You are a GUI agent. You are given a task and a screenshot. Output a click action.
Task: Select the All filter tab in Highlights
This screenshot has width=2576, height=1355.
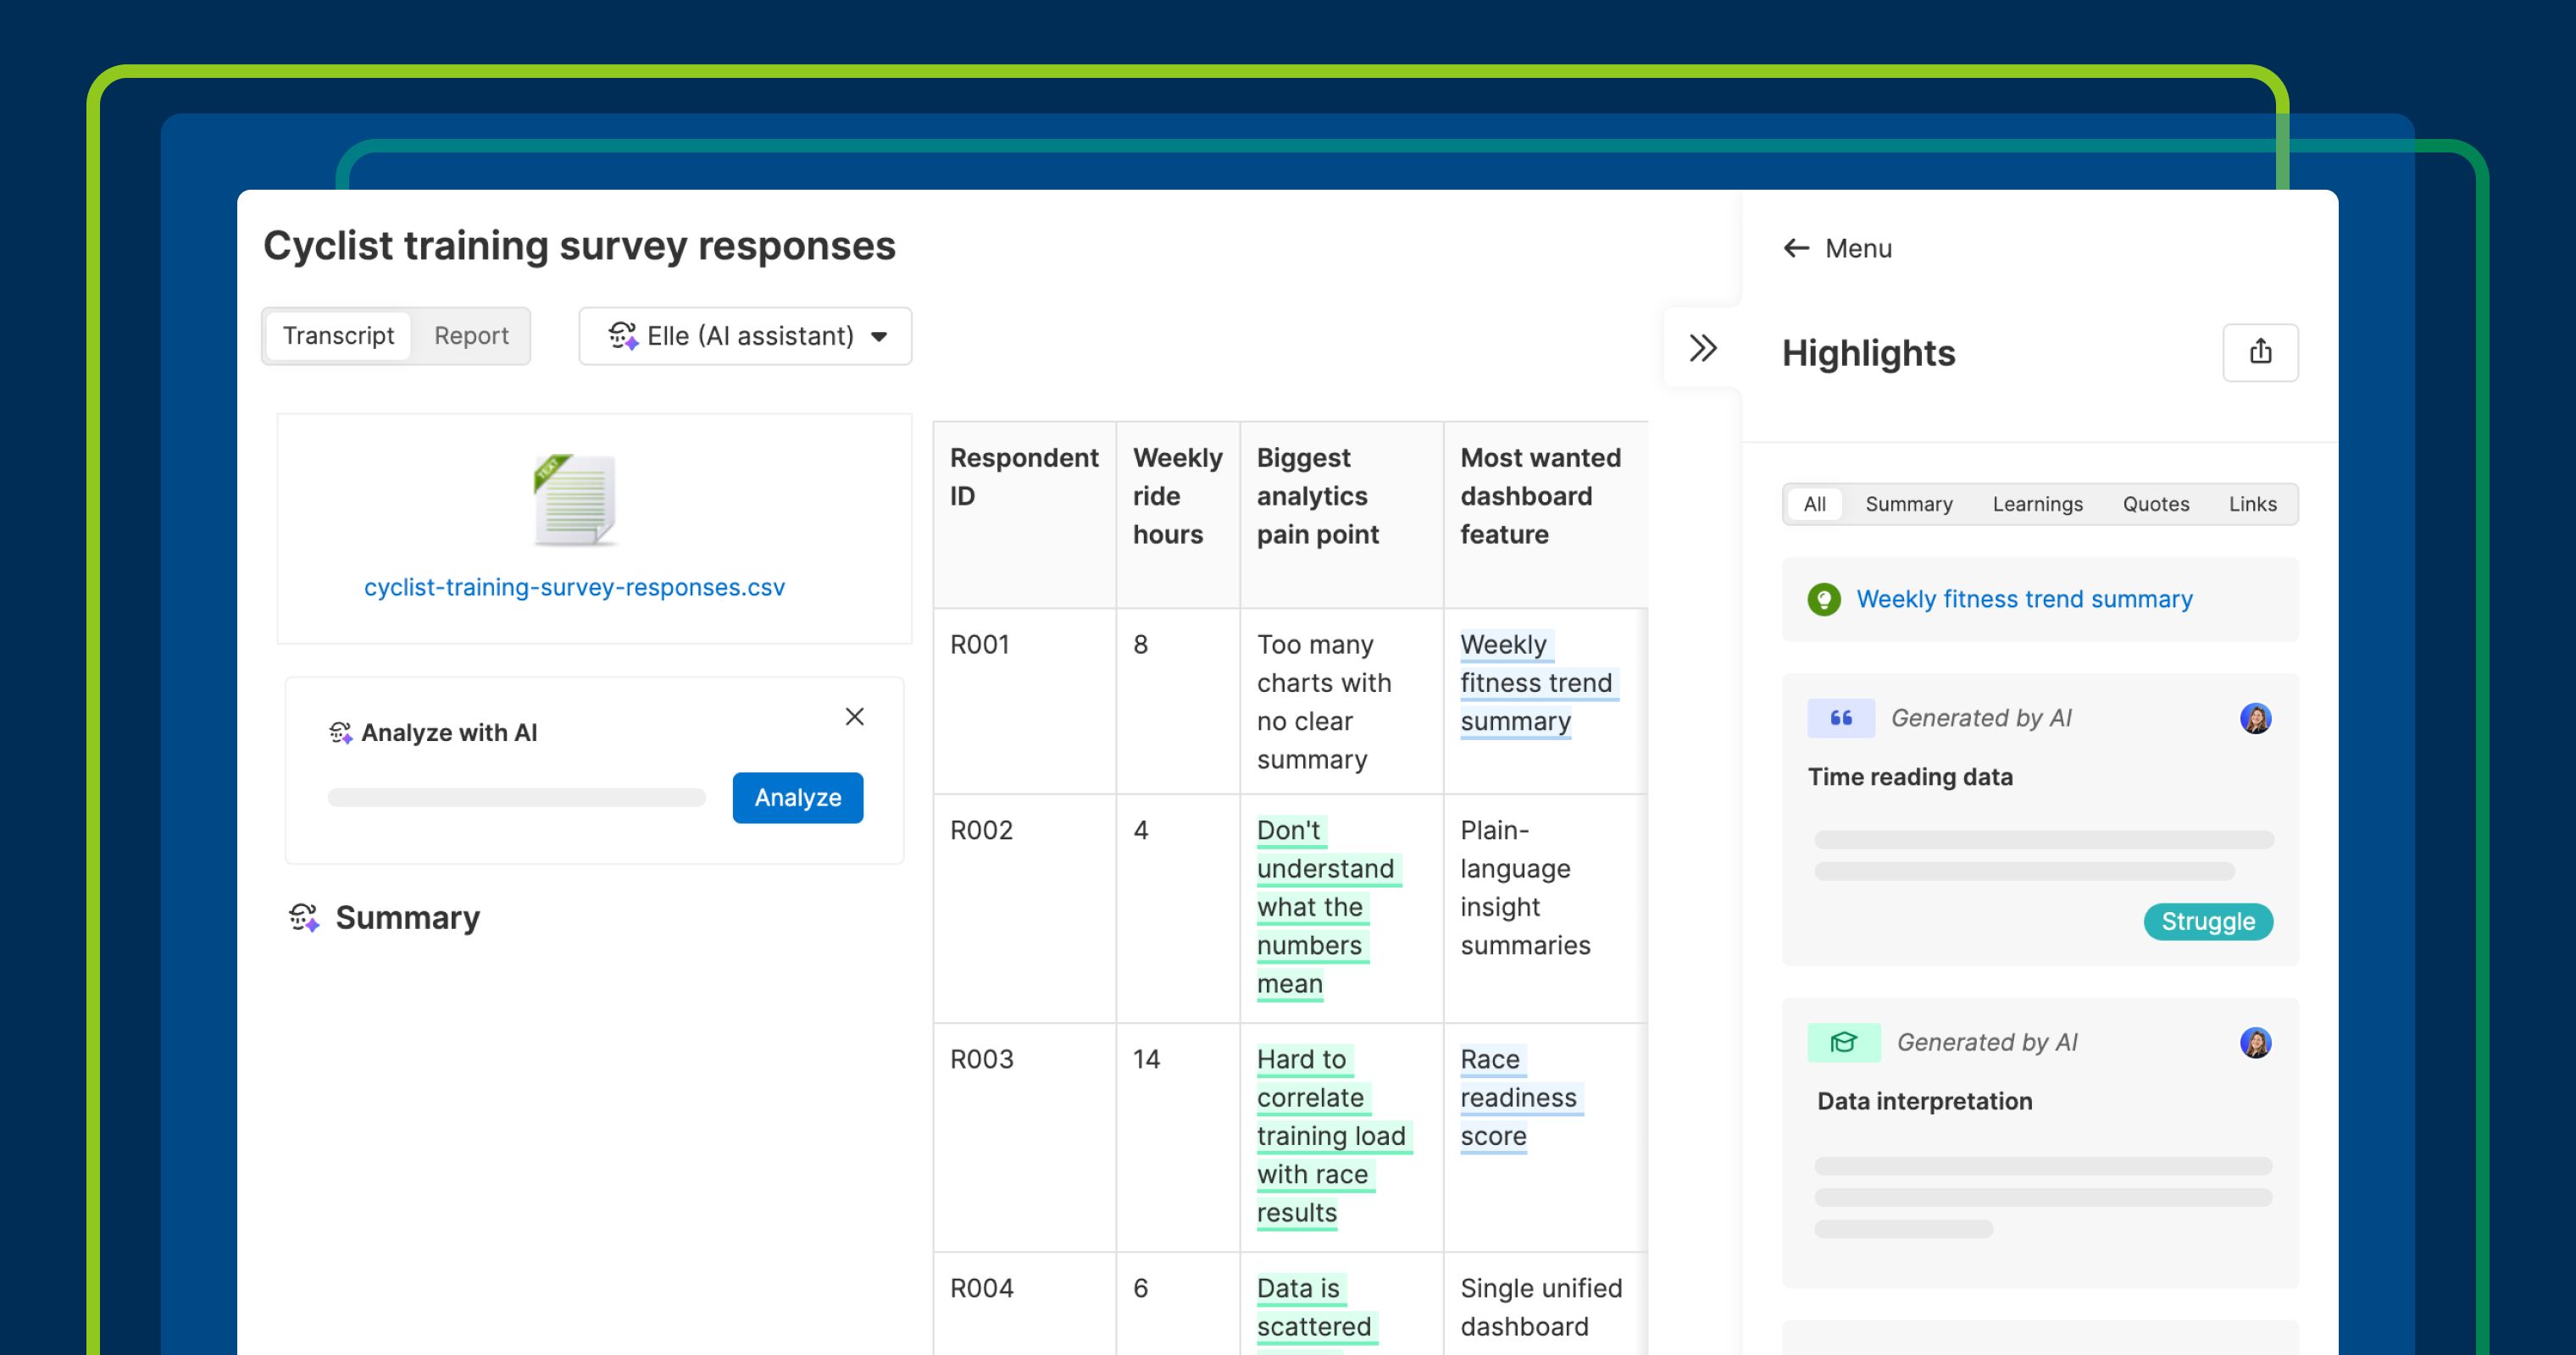1814,504
